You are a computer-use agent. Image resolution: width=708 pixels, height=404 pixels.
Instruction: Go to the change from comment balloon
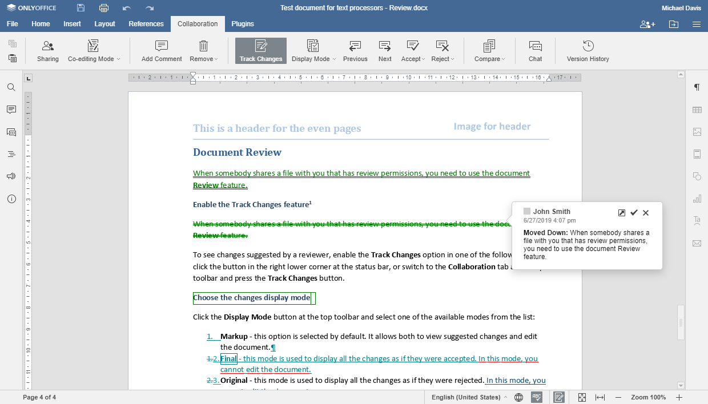click(x=622, y=213)
